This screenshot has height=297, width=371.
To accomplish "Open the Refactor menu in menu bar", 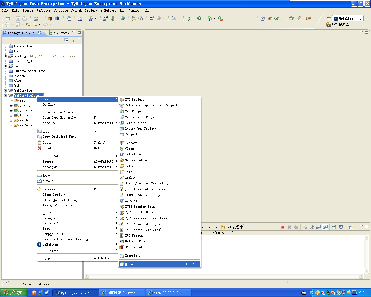I will point(43,11).
